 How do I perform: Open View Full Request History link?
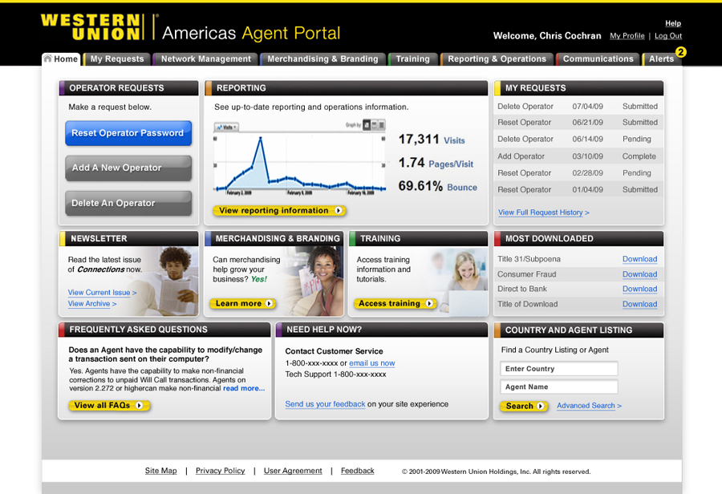(x=544, y=213)
